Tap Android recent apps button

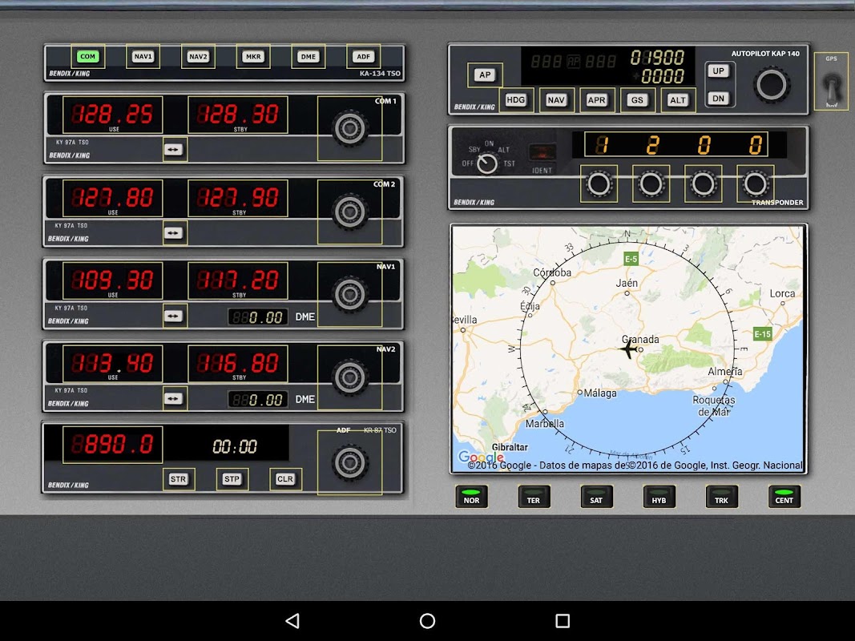(563, 621)
